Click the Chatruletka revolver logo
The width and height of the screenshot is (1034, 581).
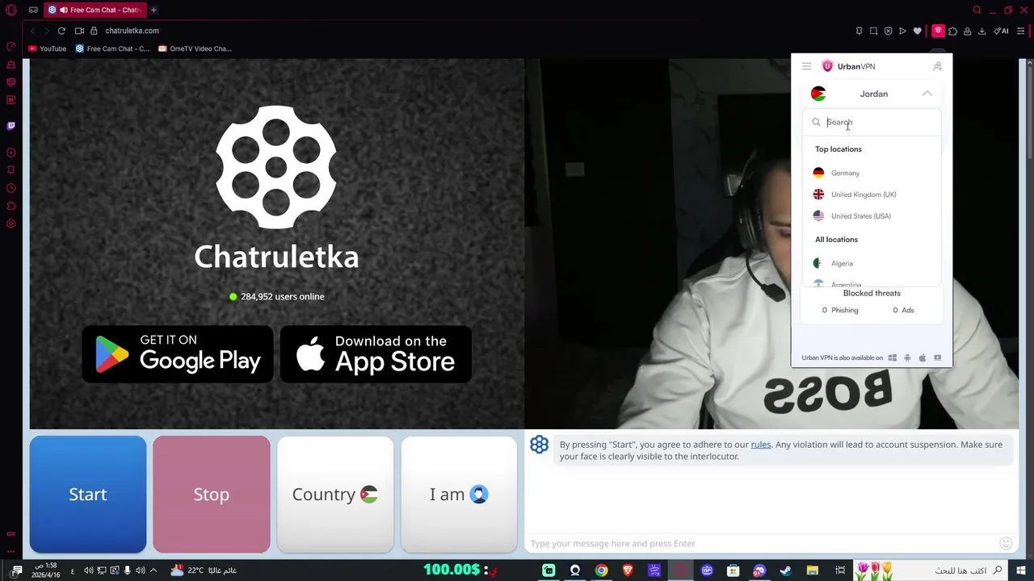click(x=276, y=167)
